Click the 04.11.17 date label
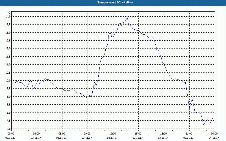 click(214, 138)
